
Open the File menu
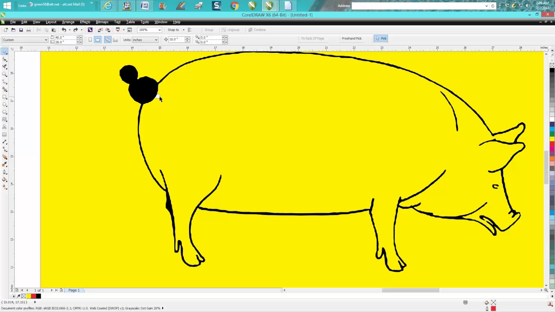[x=13, y=22]
